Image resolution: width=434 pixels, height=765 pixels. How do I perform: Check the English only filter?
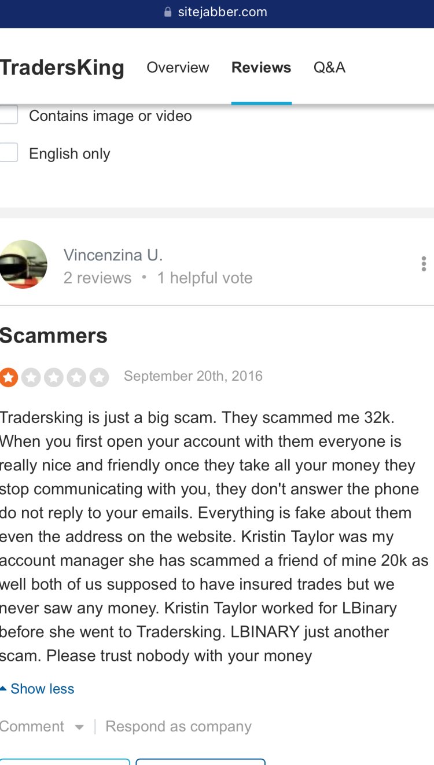point(8,153)
